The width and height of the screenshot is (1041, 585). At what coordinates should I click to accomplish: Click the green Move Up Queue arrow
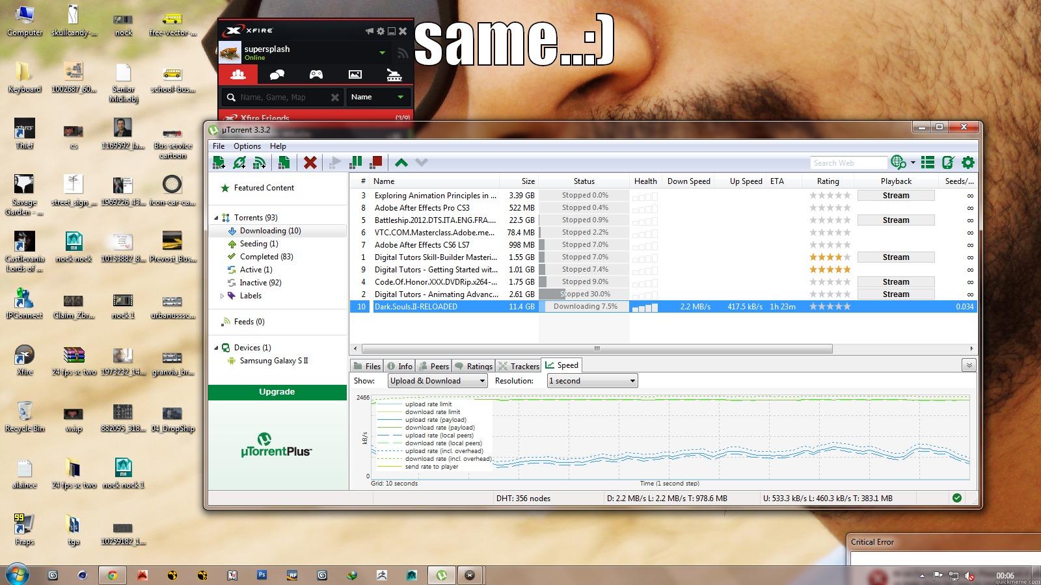click(401, 162)
